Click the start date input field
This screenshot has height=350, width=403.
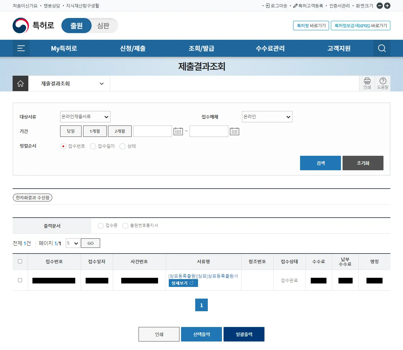[152, 131]
